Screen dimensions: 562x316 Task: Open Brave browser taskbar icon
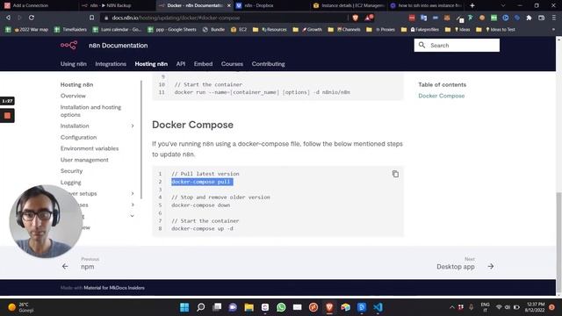click(329, 307)
